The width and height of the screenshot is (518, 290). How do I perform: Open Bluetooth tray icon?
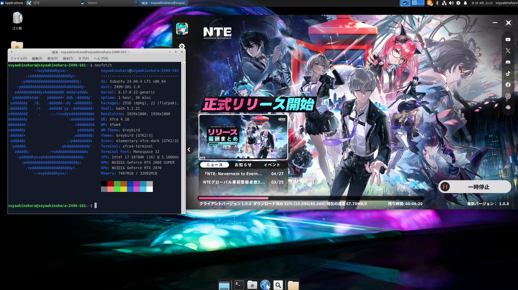click(x=437, y=3)
